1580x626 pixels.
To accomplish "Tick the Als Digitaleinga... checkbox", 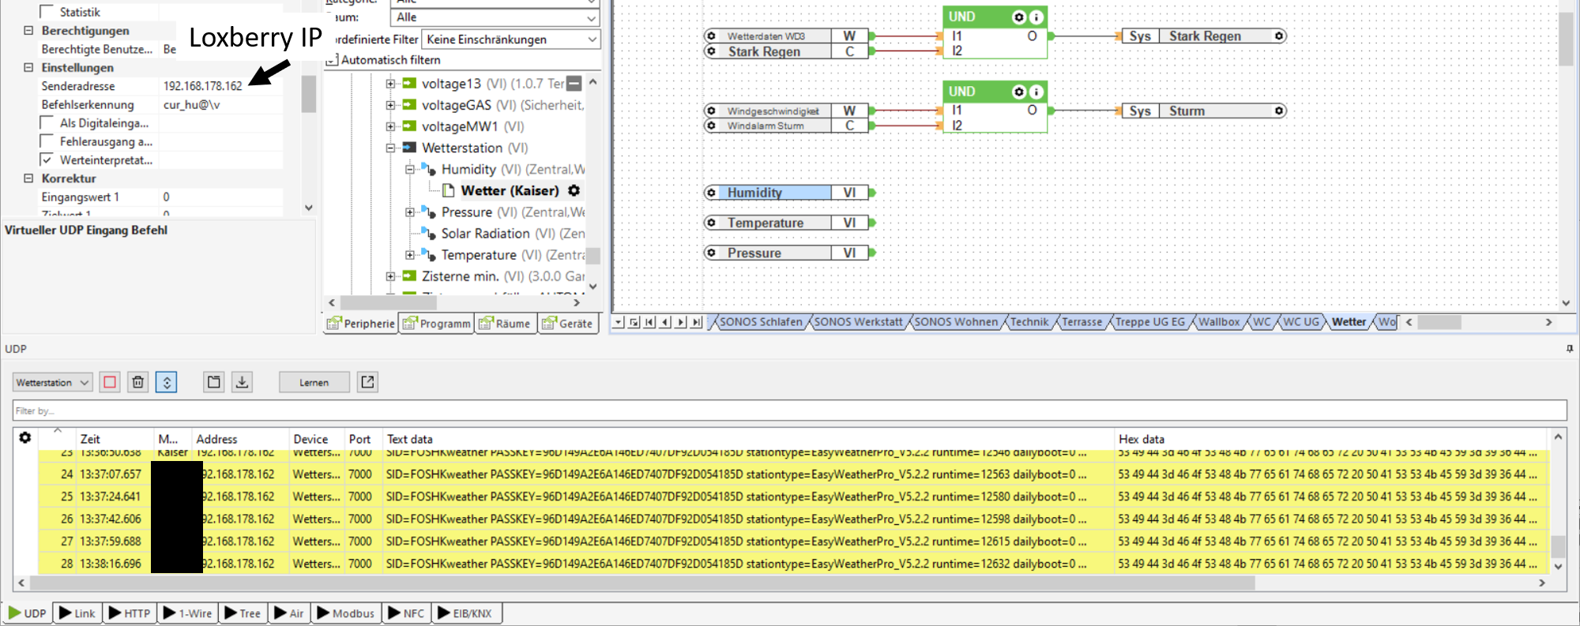I will pyautogui.click(x=47, y=123).
